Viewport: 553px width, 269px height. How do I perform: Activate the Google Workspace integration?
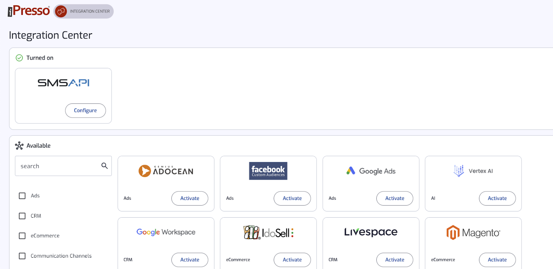tap(190, 260)
